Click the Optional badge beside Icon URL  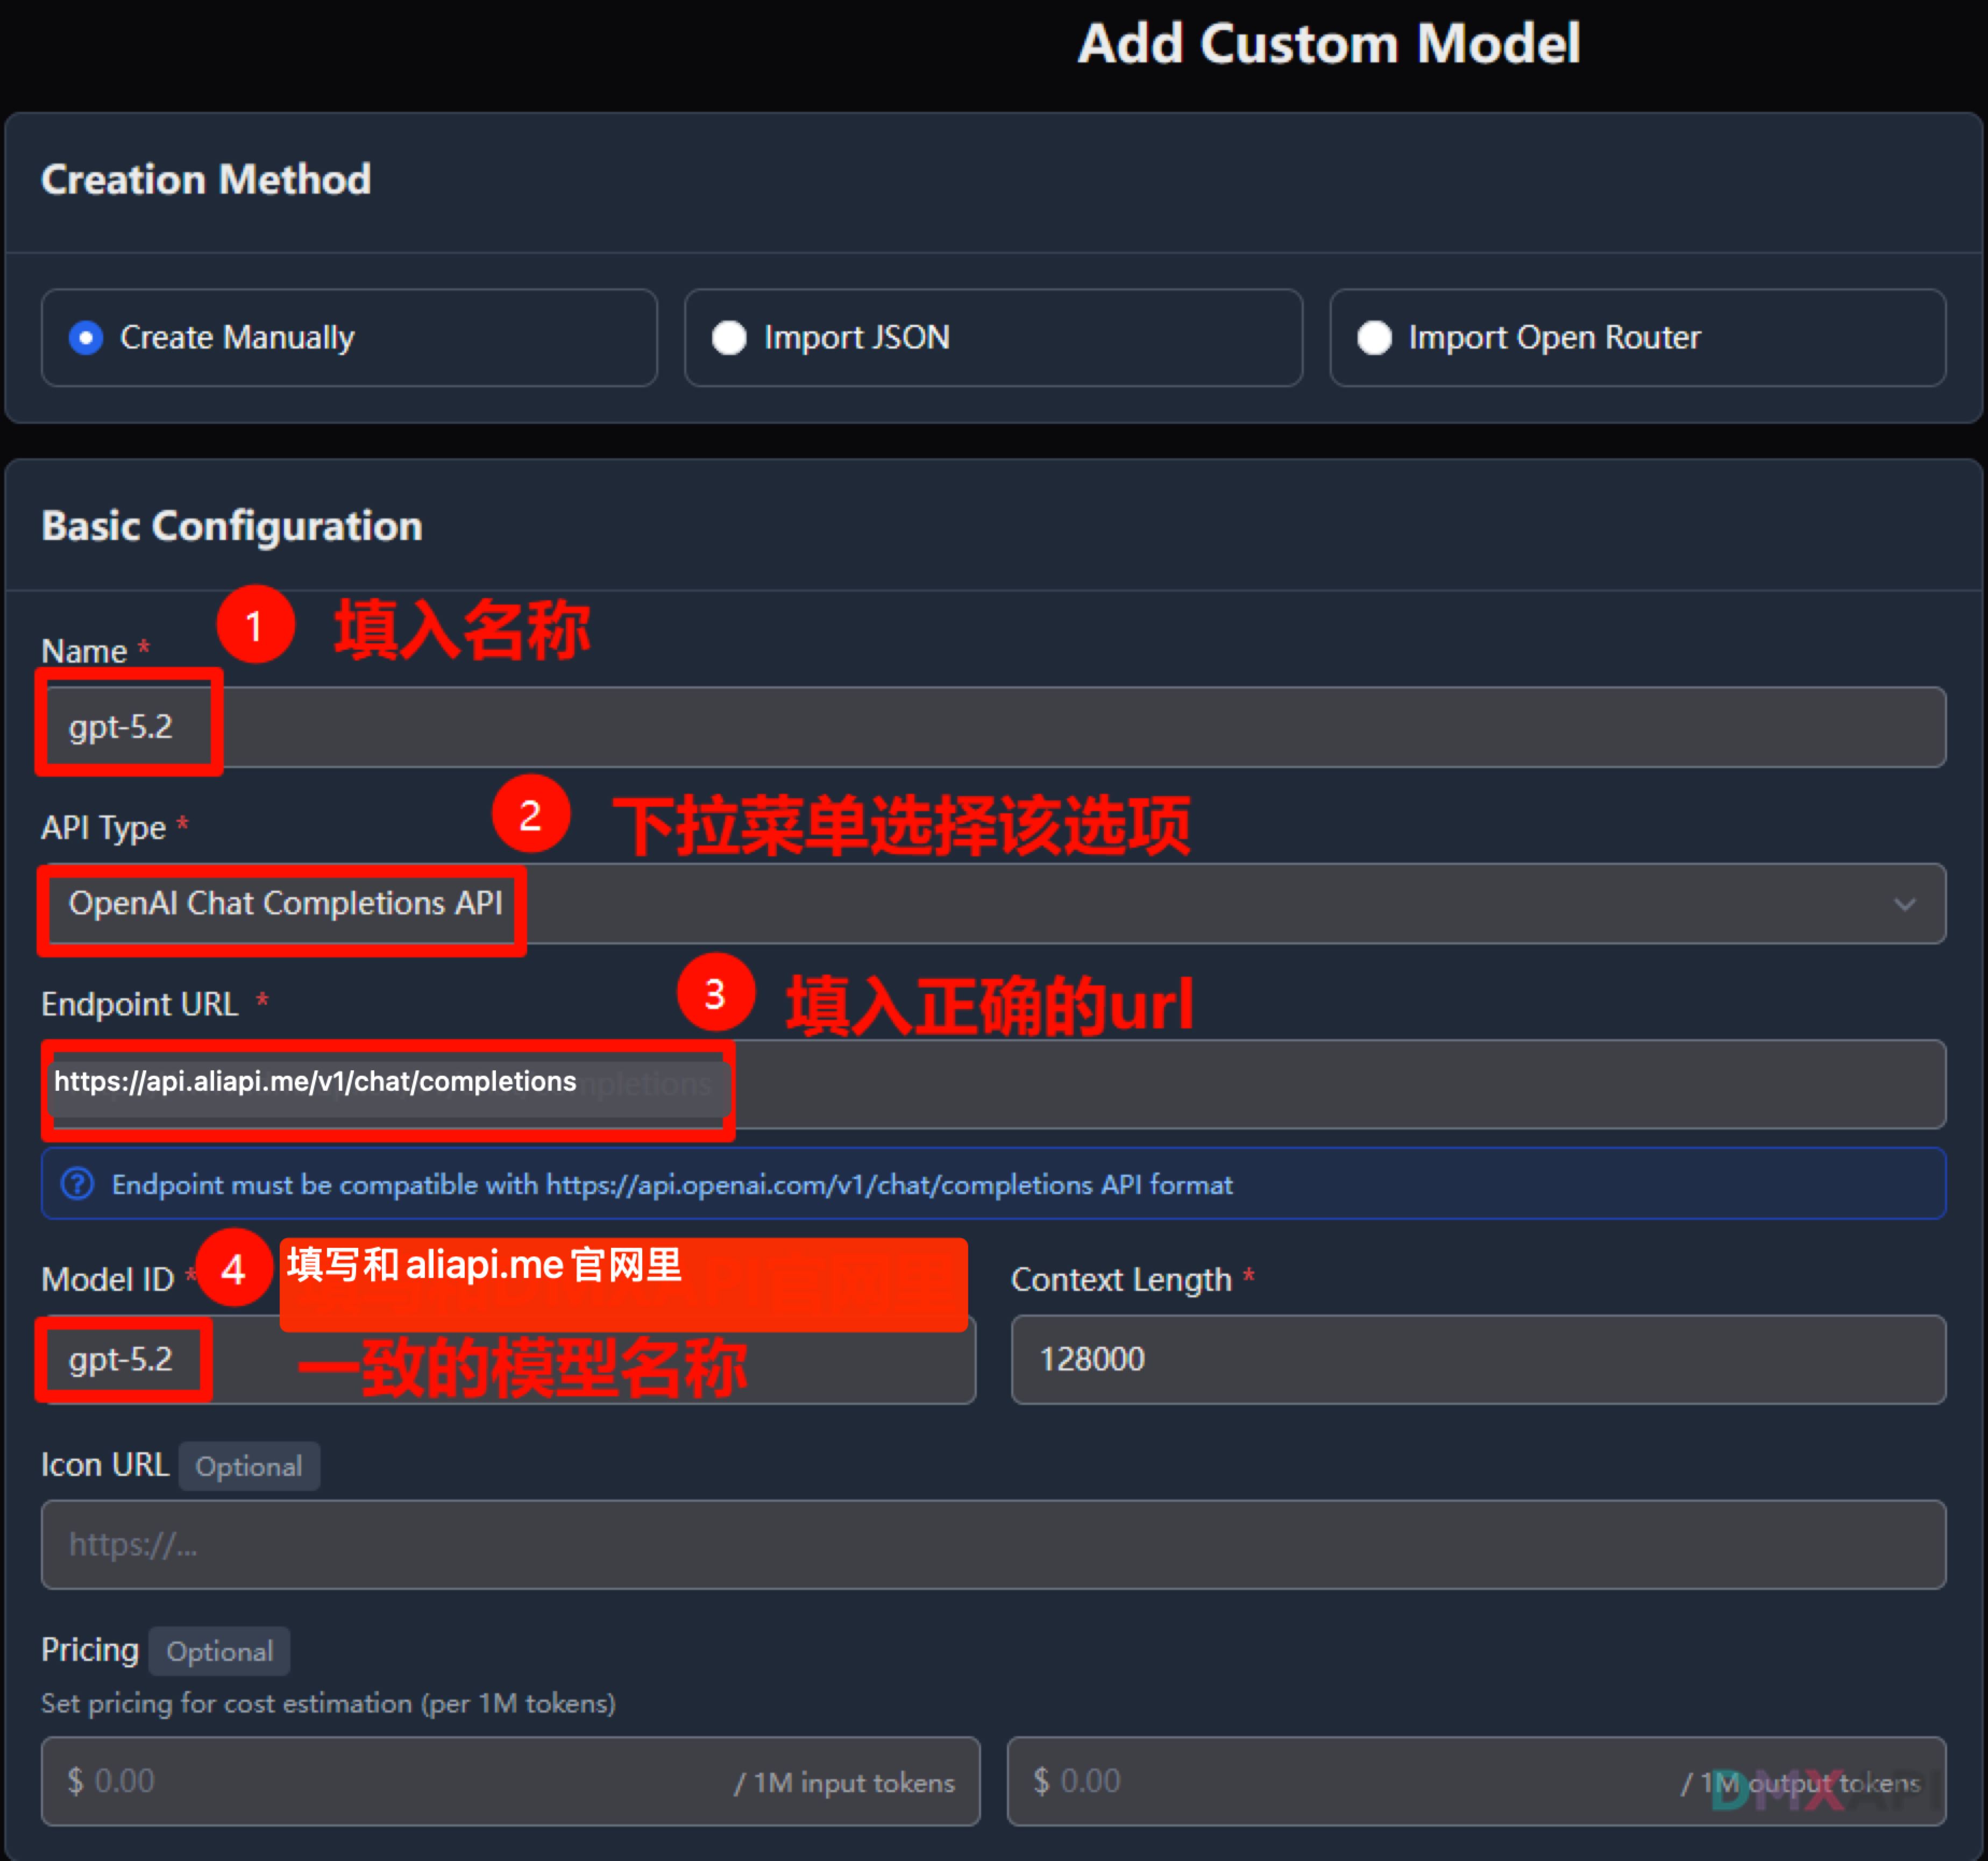click(x=249, y=1466)
